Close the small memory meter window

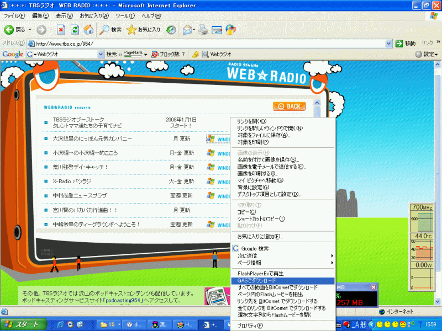tap(373, 287)
